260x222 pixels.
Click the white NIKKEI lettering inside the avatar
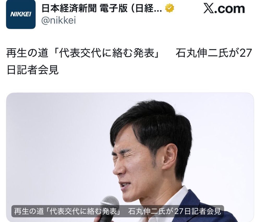21,14
